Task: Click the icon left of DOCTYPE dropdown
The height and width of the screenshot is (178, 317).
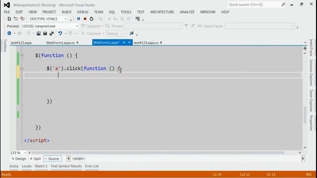Action: click(x=22, y=19)
